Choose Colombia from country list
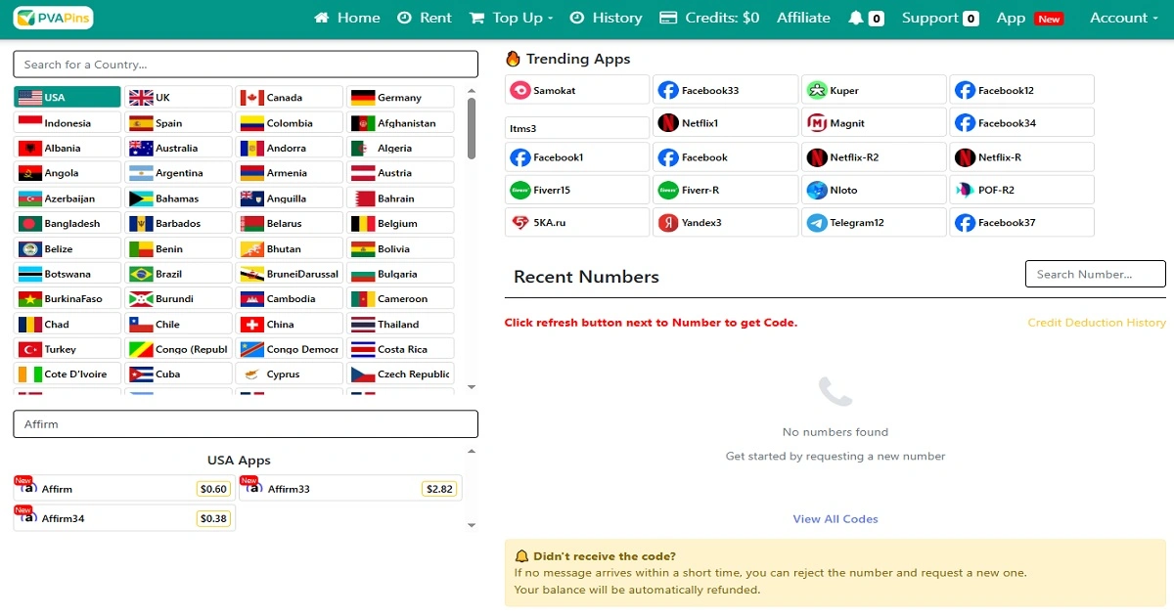The width and height of the screenshot is (1174, 616). click(x=290, y=122)
